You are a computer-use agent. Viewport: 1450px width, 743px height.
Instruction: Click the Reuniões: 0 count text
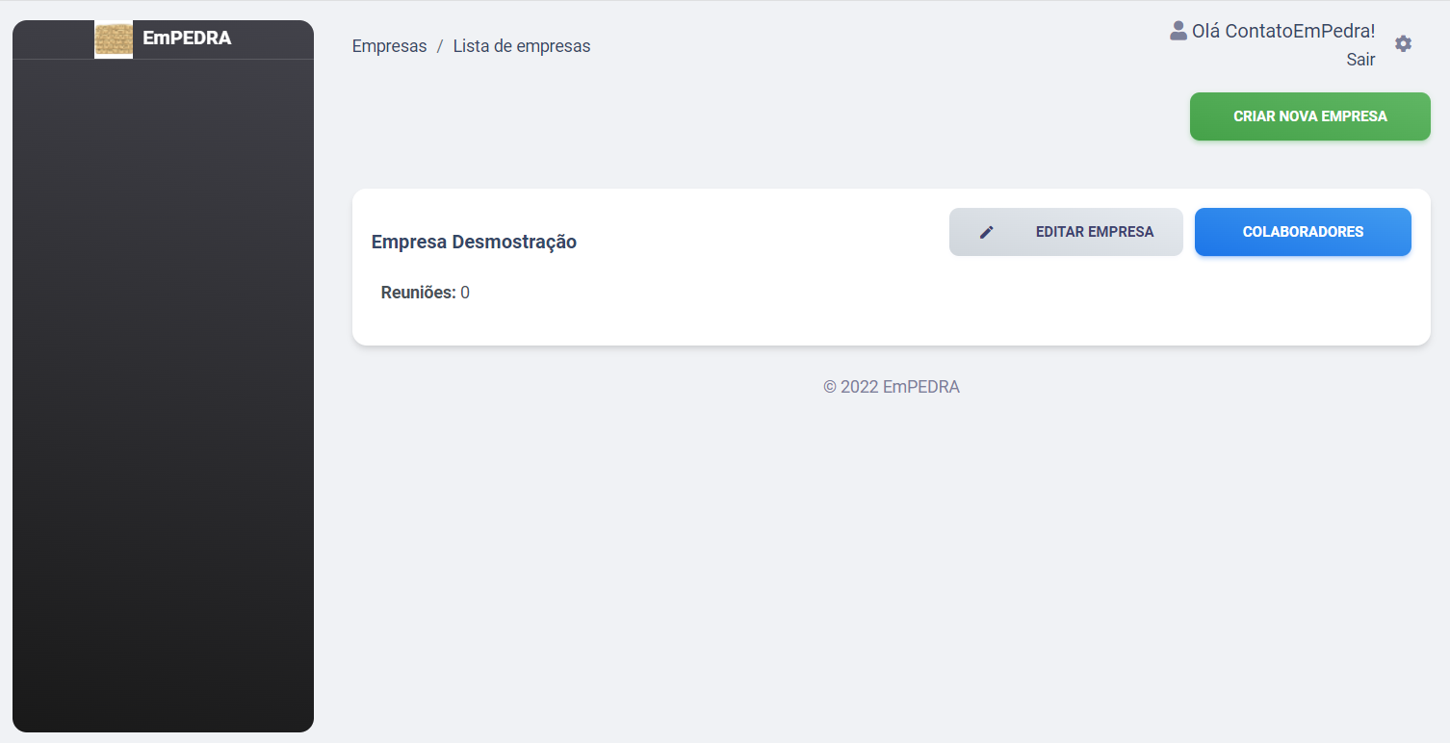pyautogui.click(x=426, y=293)
